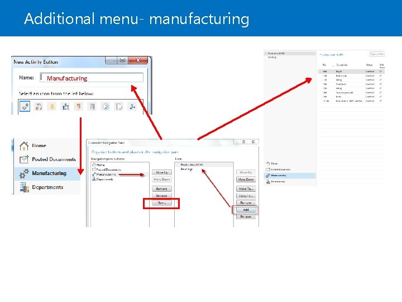
Task: Choose the calculator icon in icon list
Action: coord(92,107)
